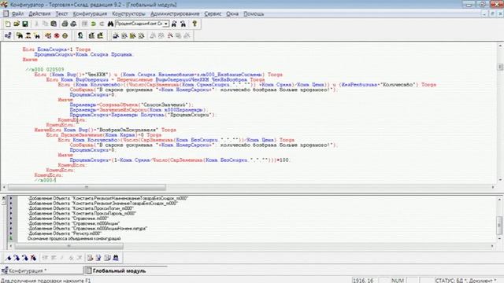Image resolution: width=504 pixels, height=283 pixels.
Task: Click the Open file folder icon
Action: coord(17,24)
